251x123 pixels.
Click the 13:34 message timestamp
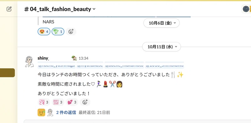(x=83, y=58)
